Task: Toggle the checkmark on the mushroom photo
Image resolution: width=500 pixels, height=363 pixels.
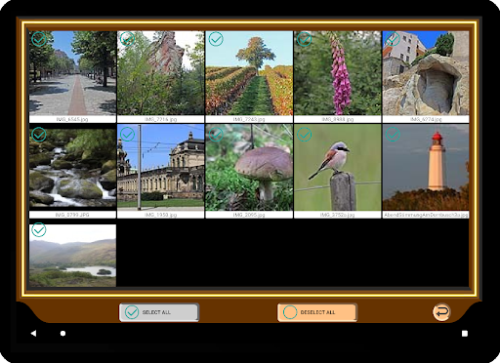Action: coord(216,135)
